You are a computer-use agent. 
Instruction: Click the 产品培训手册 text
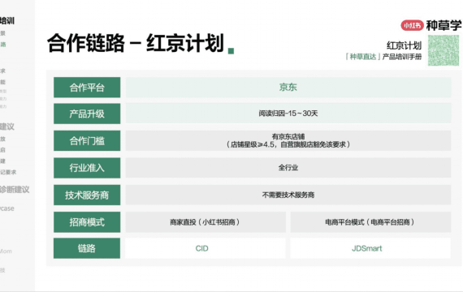pyautogui.click(x=402, y=57)
